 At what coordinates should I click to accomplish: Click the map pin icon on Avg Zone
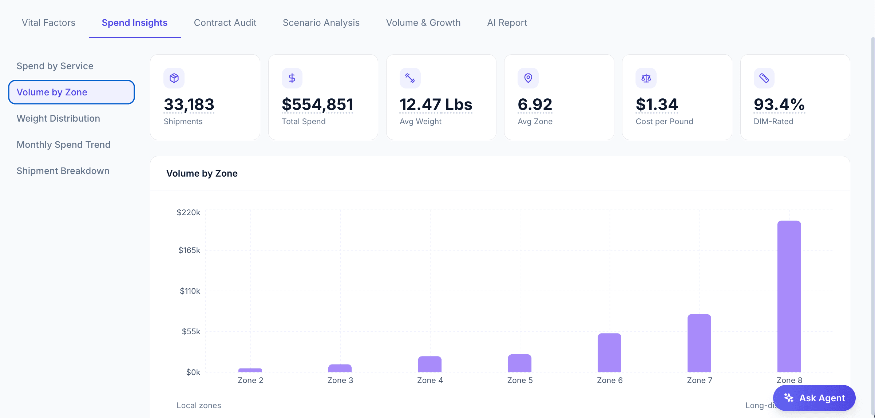528,78
